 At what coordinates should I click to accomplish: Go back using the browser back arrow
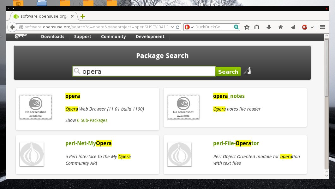[x=12, y=27]
